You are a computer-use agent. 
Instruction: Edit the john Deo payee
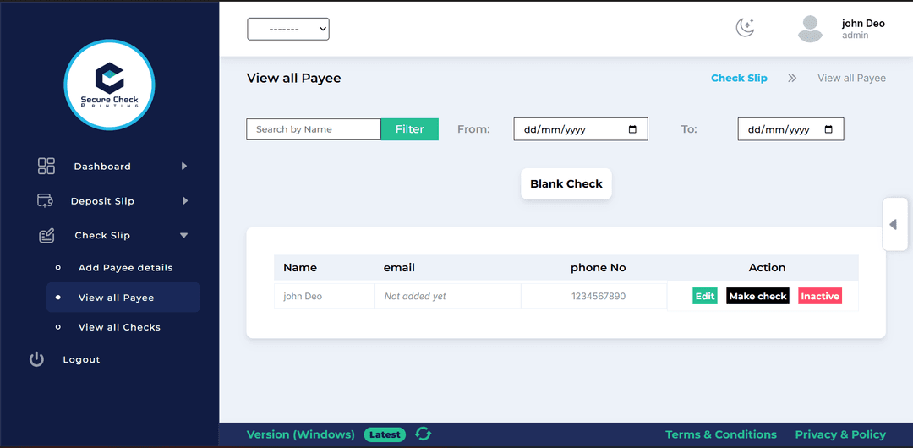point(705,296)
